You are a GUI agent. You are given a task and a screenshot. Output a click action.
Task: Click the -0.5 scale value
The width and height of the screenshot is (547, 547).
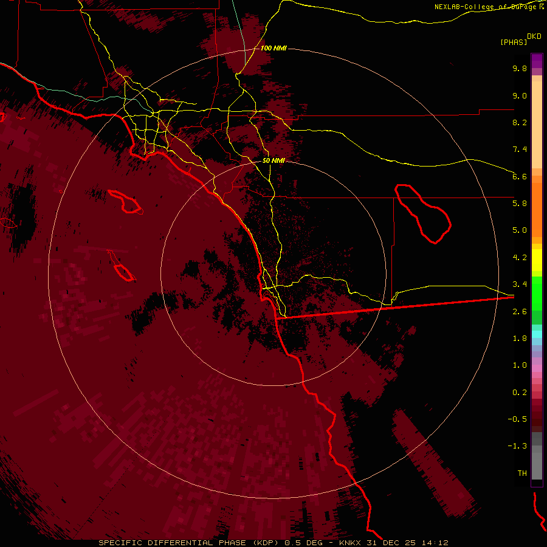tap(517, 419)
